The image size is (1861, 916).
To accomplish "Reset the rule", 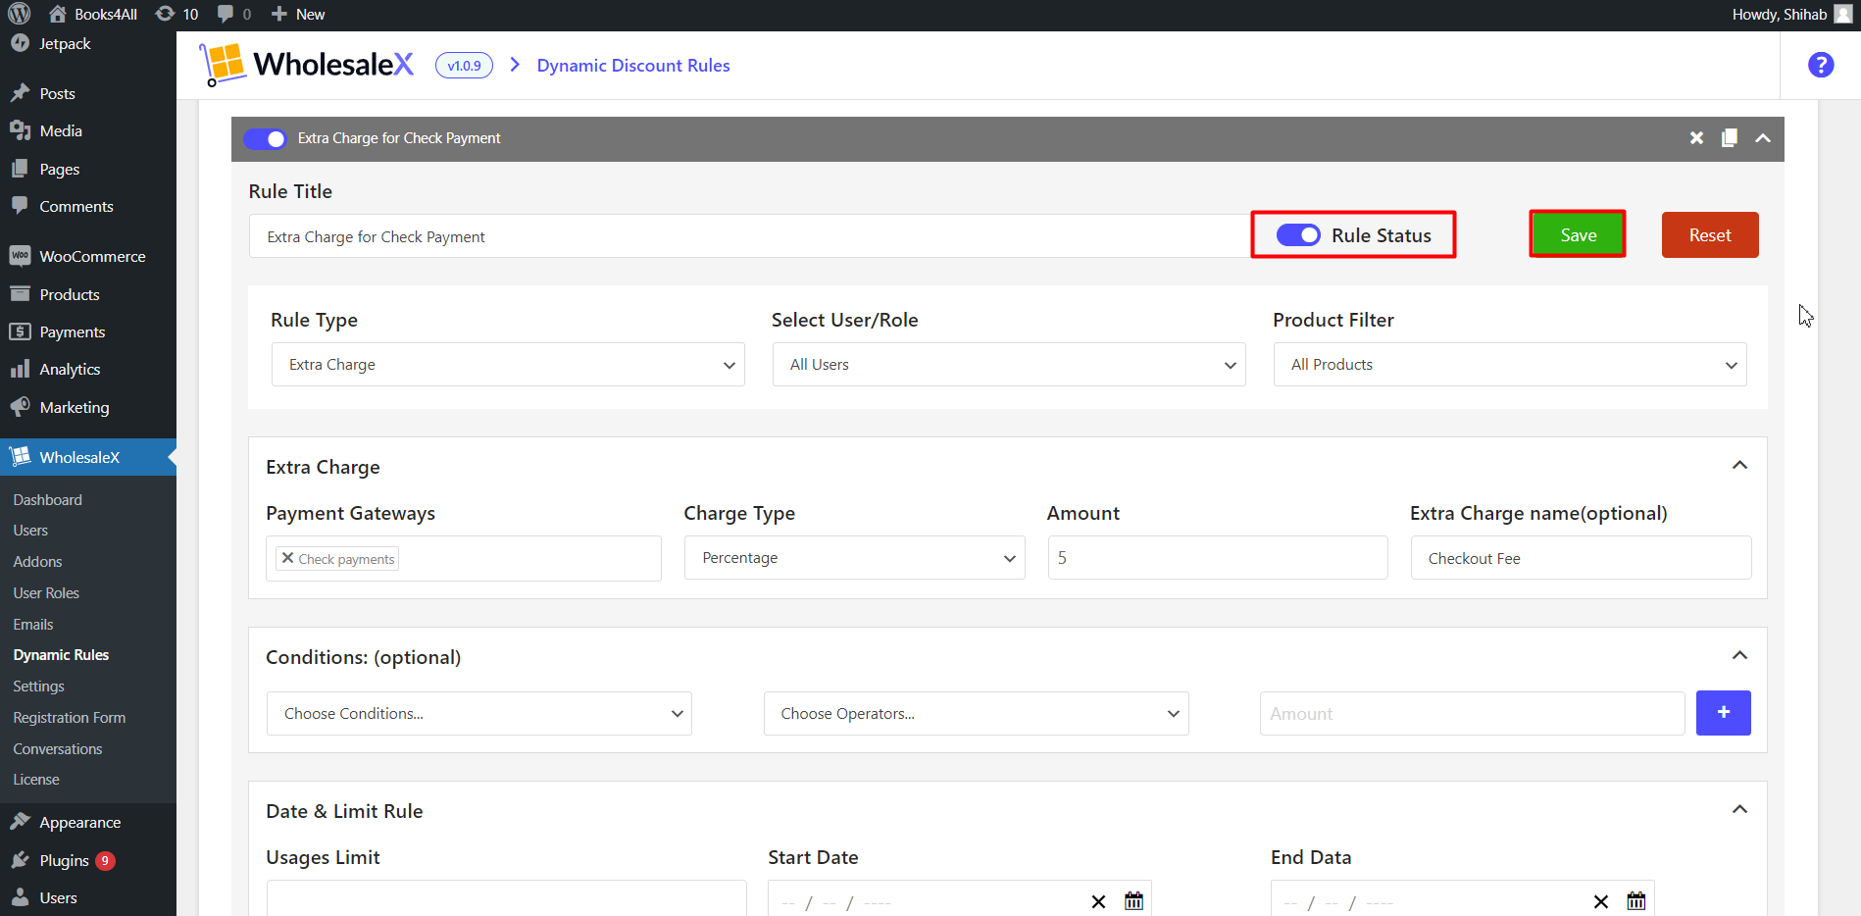I will click(x=1710, y=234).
